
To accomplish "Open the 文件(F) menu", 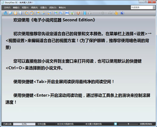I will [7, 8].
